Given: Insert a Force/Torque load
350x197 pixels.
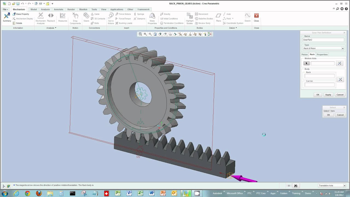Looking at the screenshot, I should click(123, 19).
